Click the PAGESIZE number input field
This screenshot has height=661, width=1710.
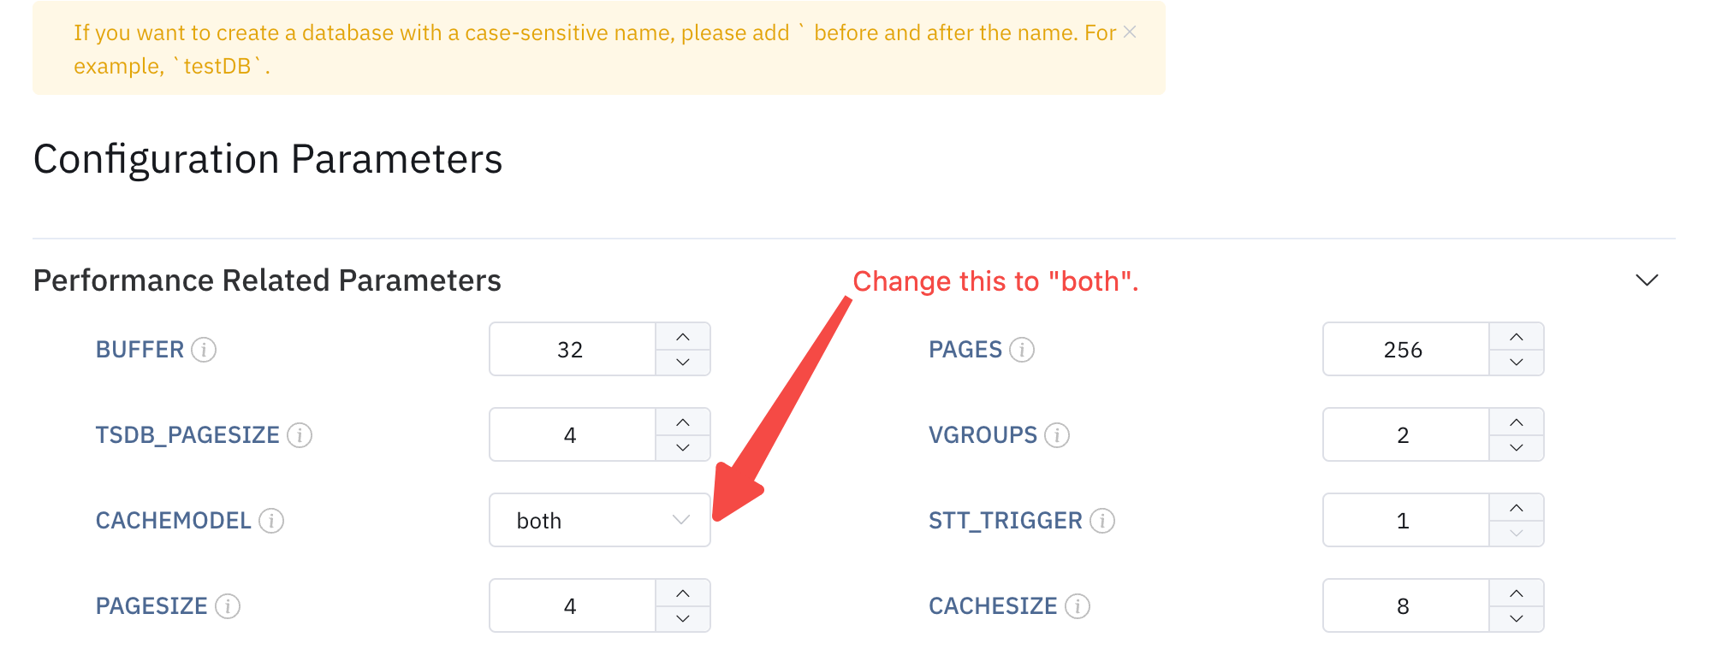tap(571, 606)
